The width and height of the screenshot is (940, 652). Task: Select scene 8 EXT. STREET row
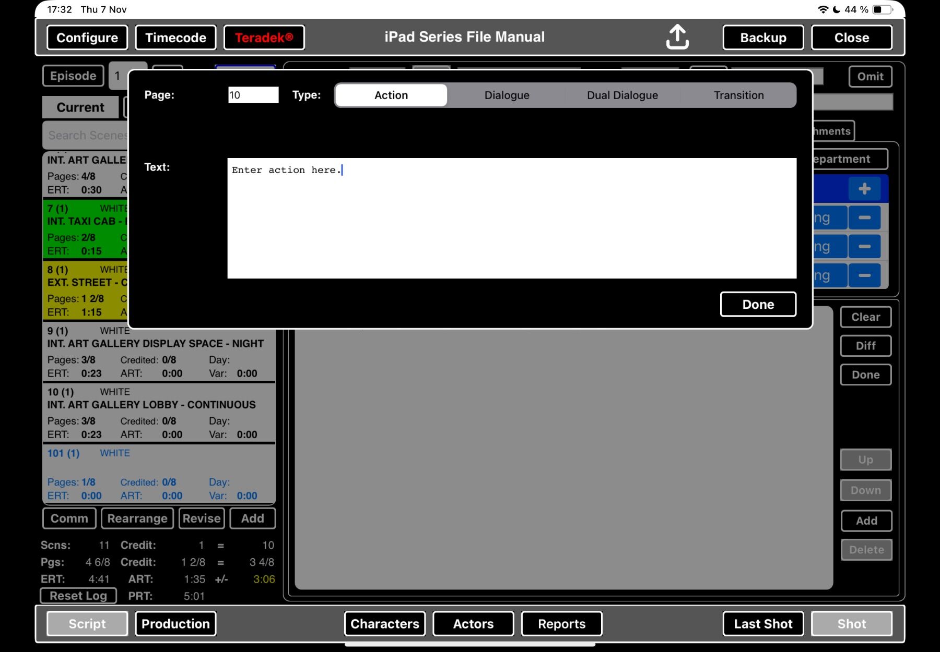pyautogui.click(x=86, y=290)
